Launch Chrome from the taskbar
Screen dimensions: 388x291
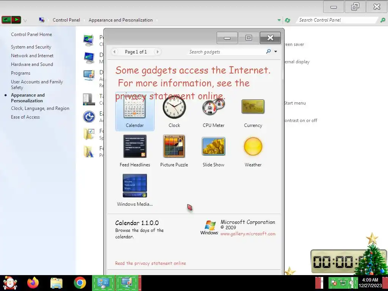click(x=80, y=283)
